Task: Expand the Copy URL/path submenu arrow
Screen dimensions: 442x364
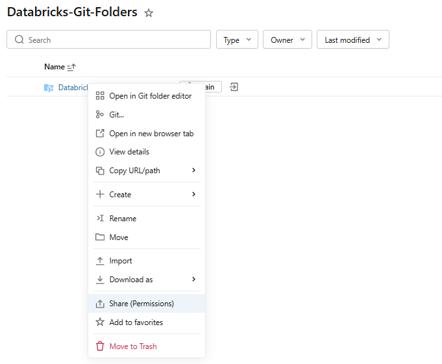Action: (x=193, y=170)
